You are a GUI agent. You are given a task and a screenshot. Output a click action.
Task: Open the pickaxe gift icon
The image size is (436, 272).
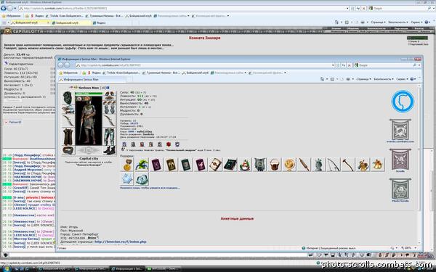[348, 165]
